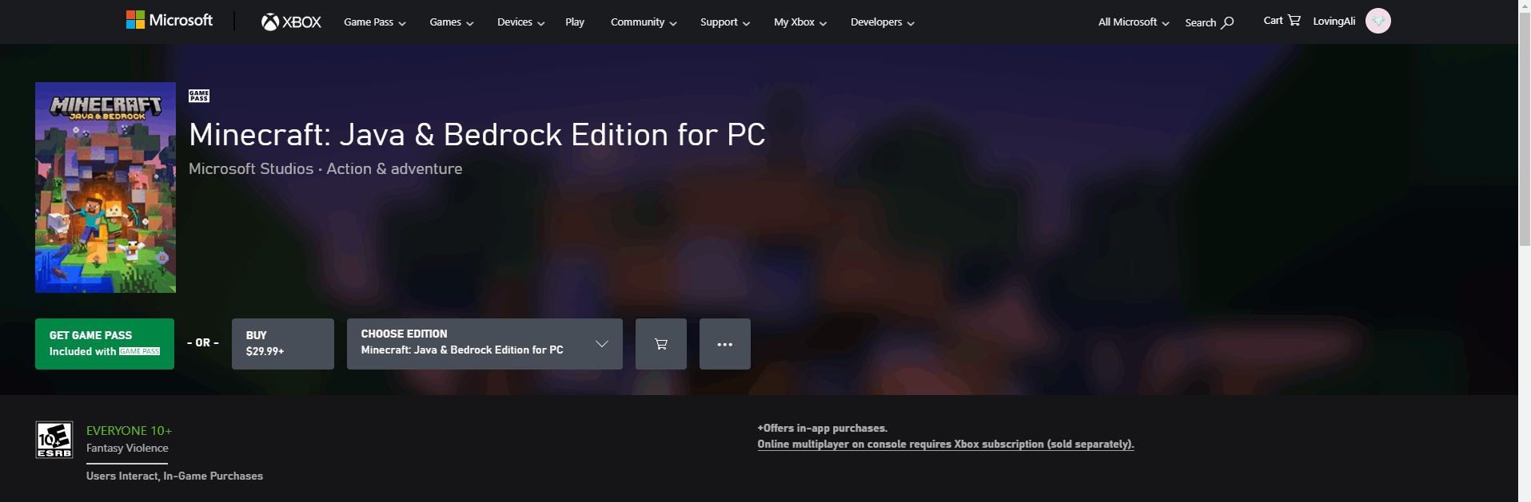Expand the Game Pass menu
The width and height of the screenshot is (1531, 502).
point(375,22)
